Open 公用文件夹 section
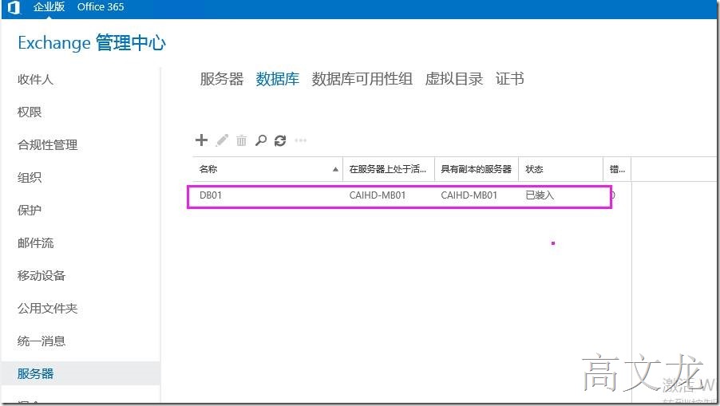The image size is (720, 406). (47, 308)
